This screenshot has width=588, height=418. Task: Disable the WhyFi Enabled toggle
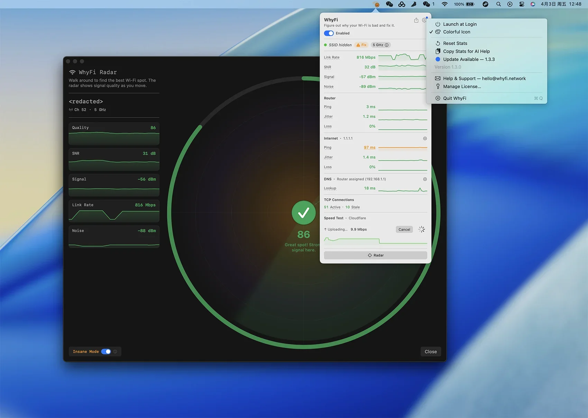pos(329,33)
